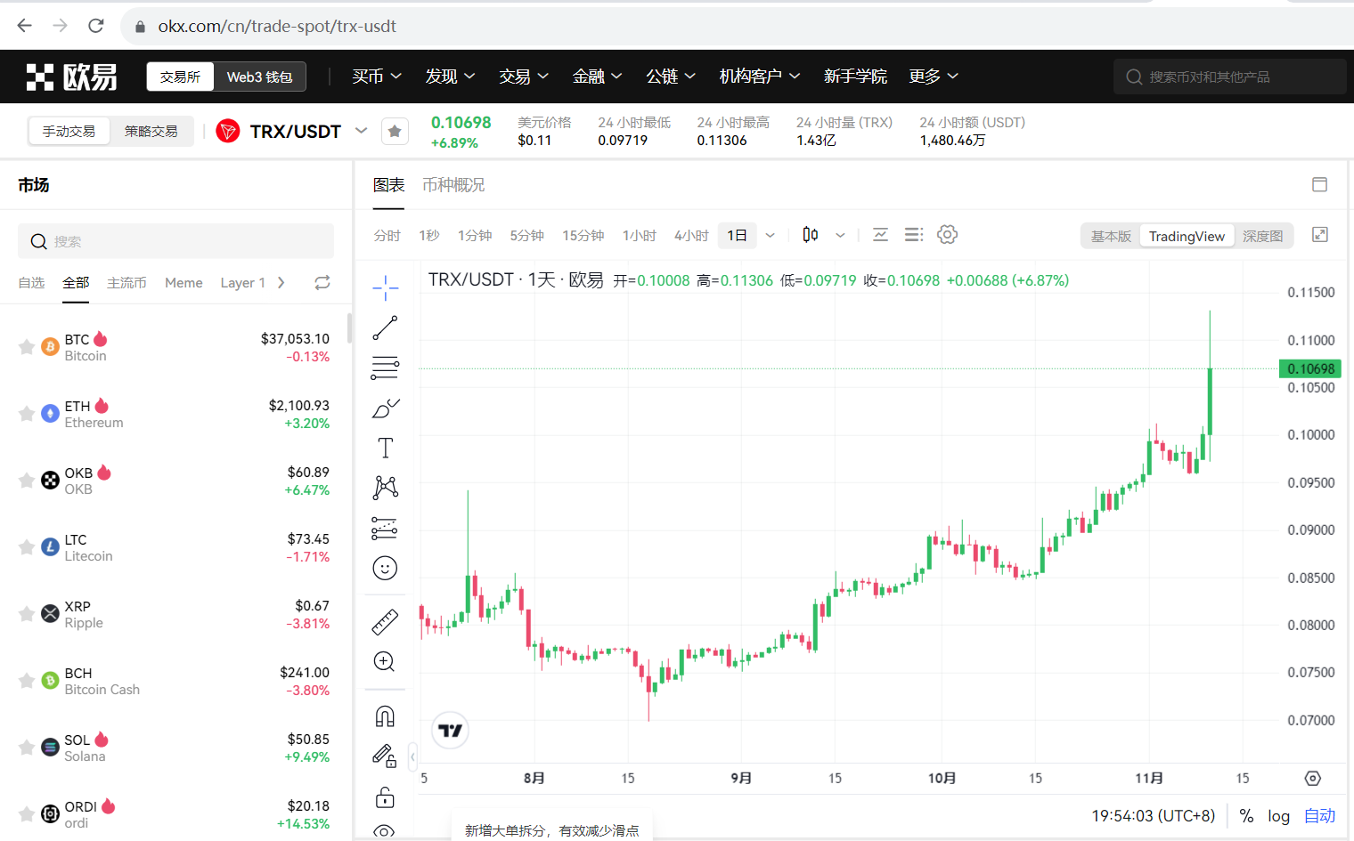The height and width of the screenshot is (841, 1354).
Task: Click the zoom in tool
Action: click(x=385, y=661)
